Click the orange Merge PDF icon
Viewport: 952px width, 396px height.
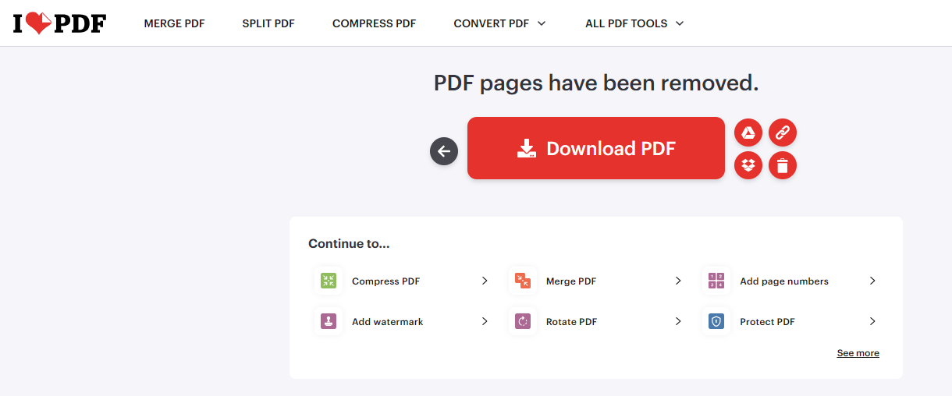click(523, 281)
